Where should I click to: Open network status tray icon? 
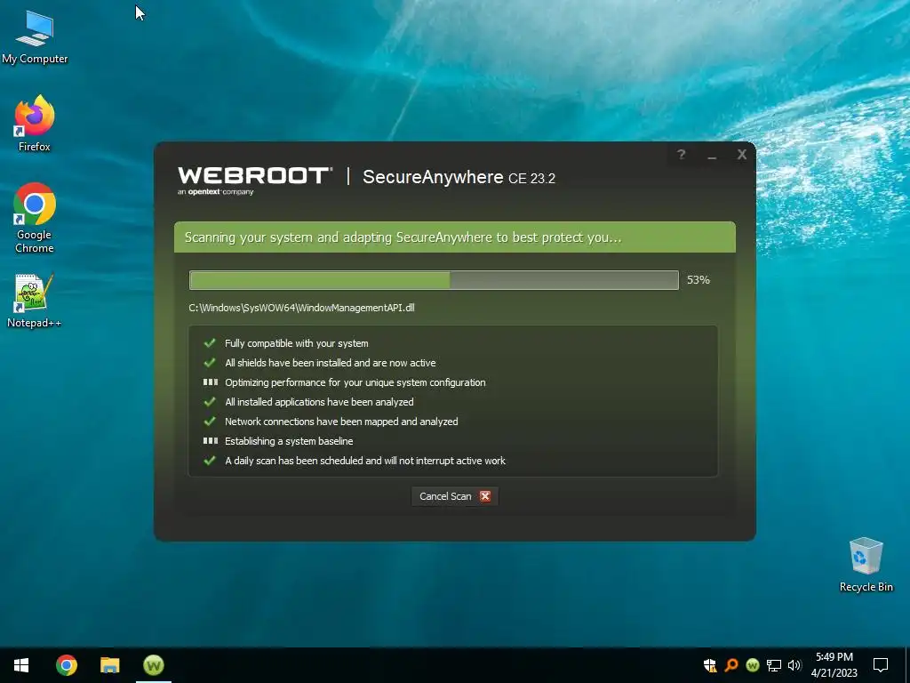(x=774, y=665)
